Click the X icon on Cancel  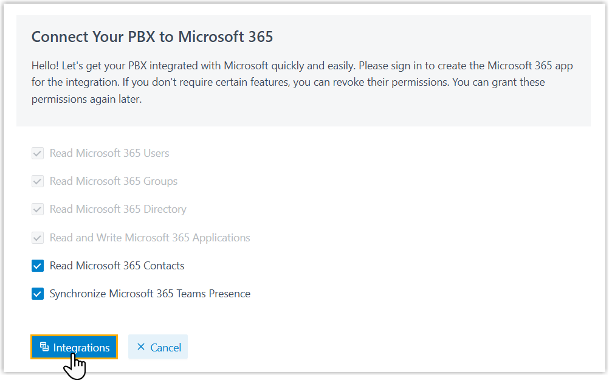point(141,347)
